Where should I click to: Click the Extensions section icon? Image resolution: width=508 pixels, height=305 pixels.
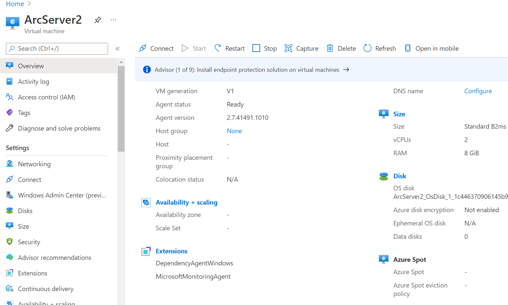(x=146, y=251)
